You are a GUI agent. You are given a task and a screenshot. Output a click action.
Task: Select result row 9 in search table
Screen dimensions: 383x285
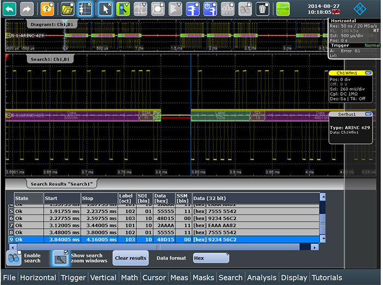[164, 239]
